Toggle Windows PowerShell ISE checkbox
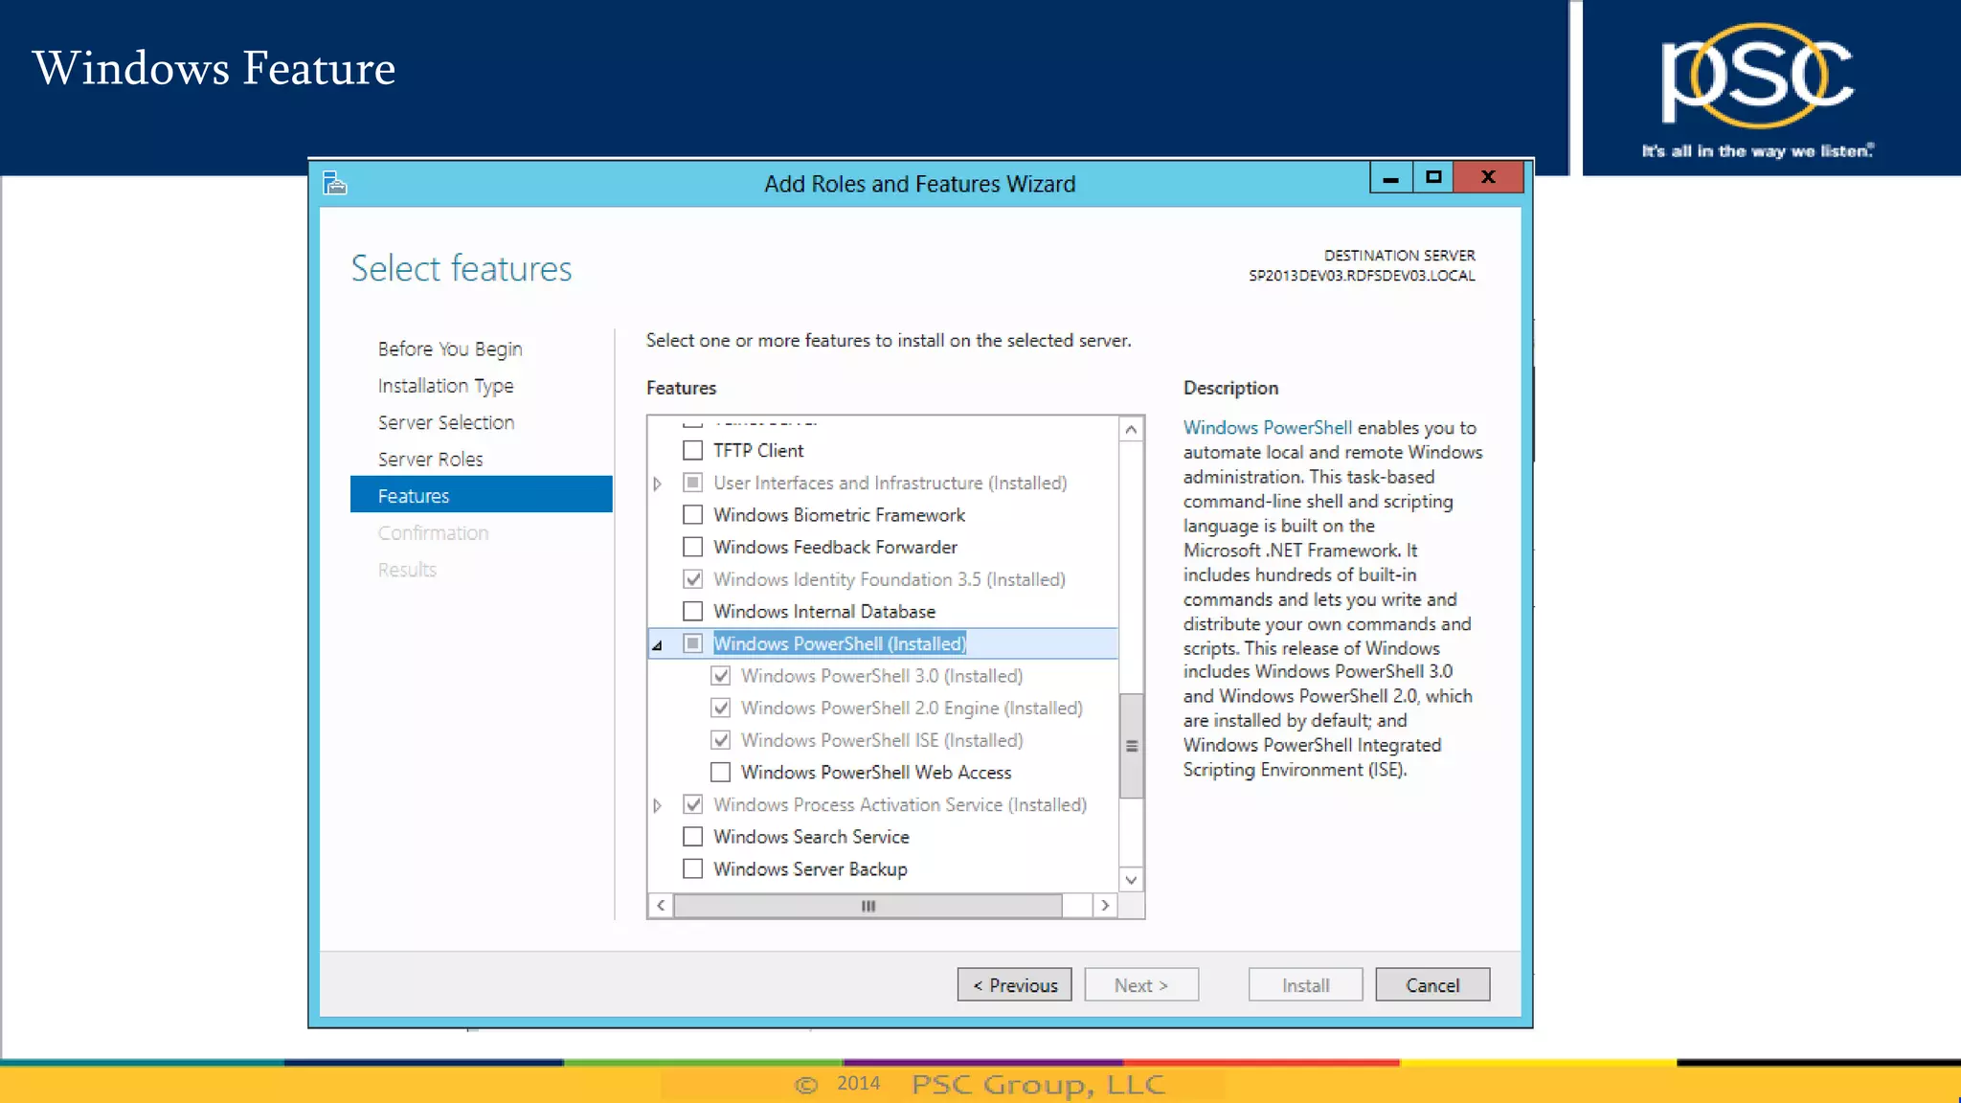1961x1103 pixels. click(x=721, y=740)
